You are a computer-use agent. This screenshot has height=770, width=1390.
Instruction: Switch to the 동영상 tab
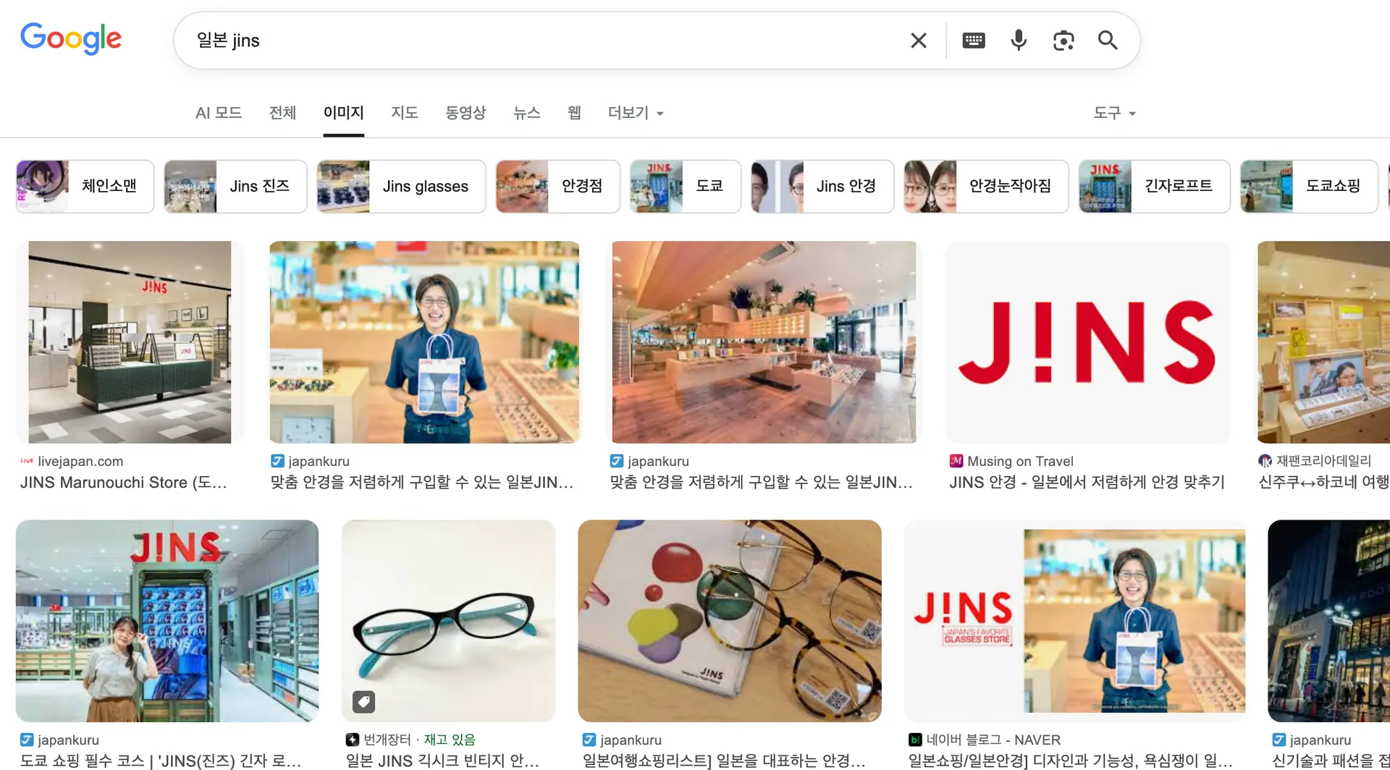click(466, 113)
